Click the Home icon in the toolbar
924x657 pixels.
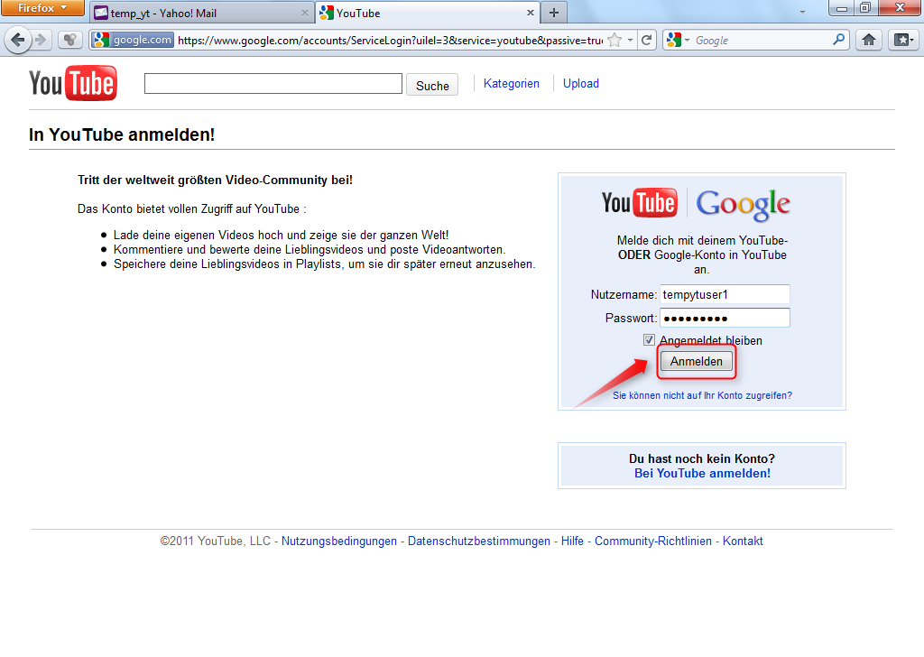(x=868, y=40)
